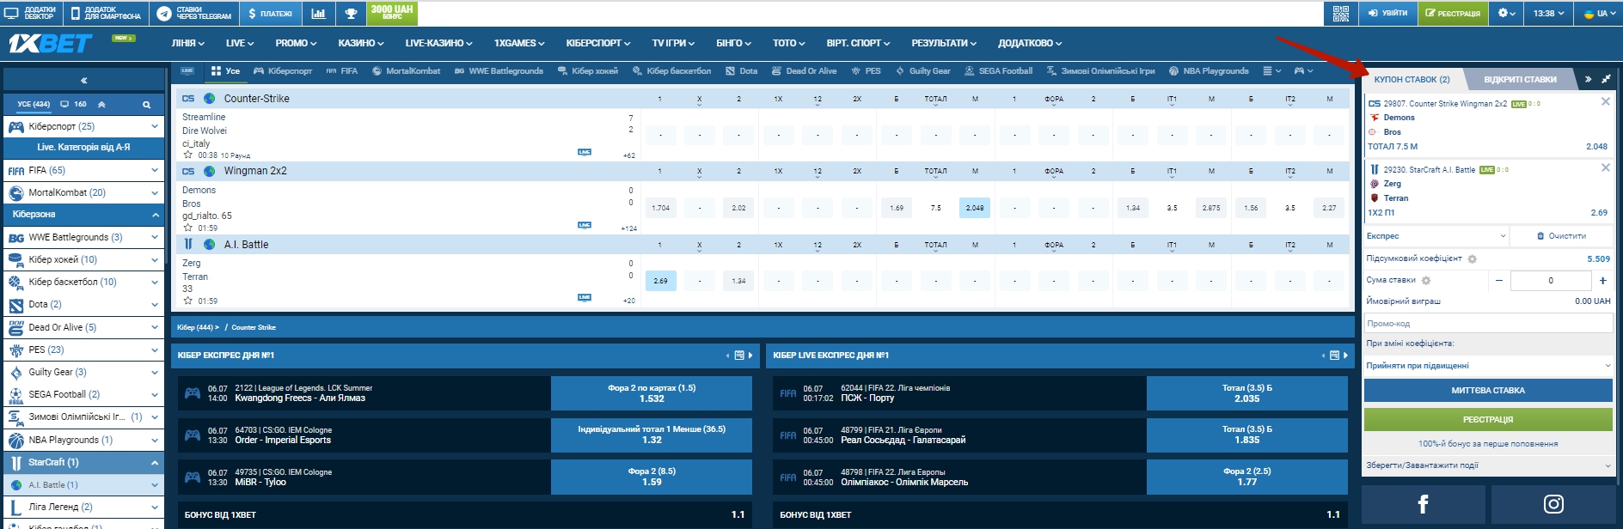Screen dimensions: 1623x529
Task: Click the МИТТЄВА СТАВКА button
Action: [x=1487, y=390]
